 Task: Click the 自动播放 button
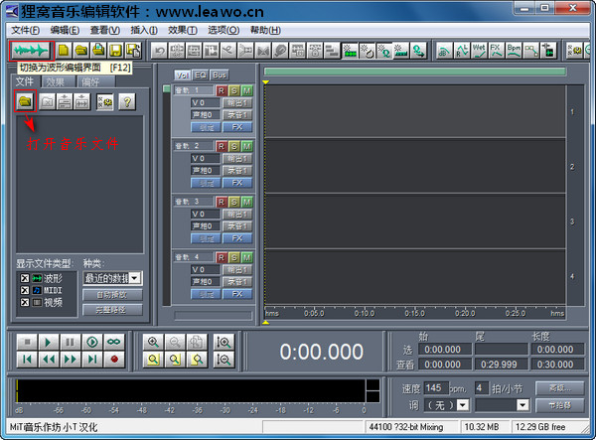[112, 294]
